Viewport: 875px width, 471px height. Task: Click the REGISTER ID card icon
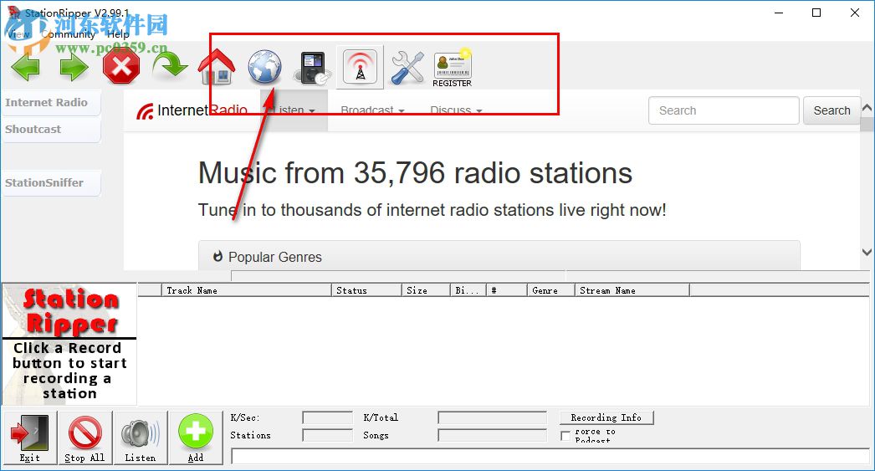[453, 68]
